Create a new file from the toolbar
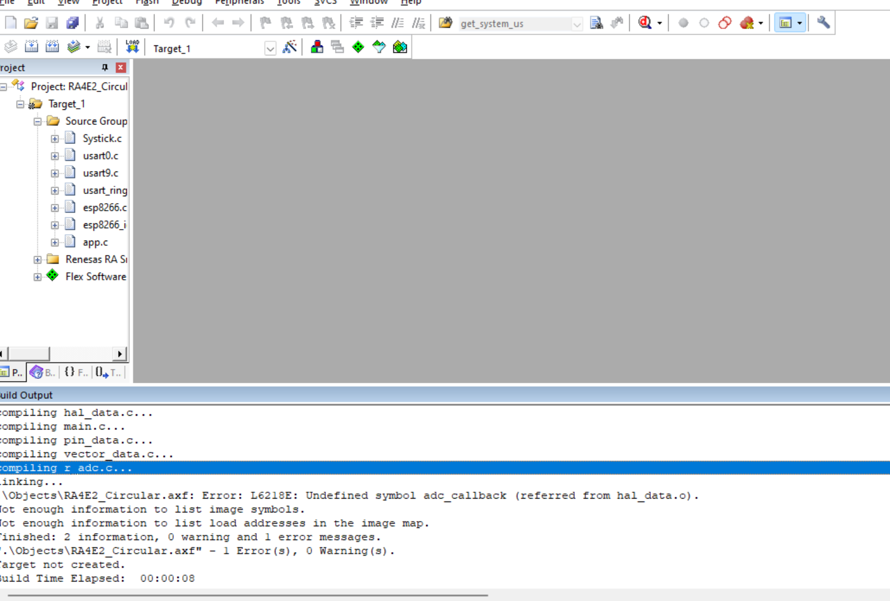 (x=11, y=23)
